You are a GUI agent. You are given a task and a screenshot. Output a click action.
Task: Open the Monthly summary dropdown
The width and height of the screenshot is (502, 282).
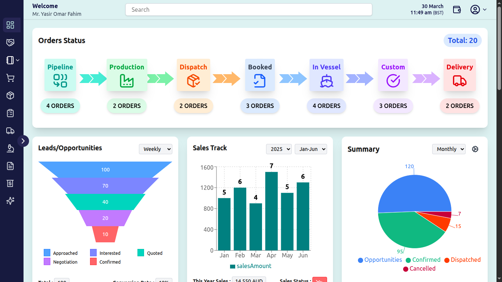tap(449, 149)
